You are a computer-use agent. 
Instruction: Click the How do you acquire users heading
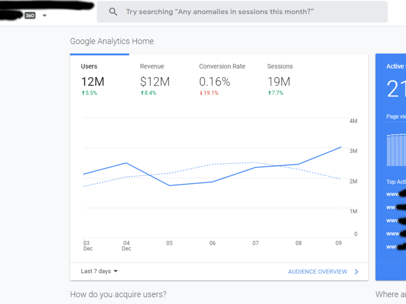[118, 294]
